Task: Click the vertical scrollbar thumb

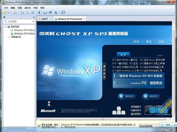Action: [173, 72]
